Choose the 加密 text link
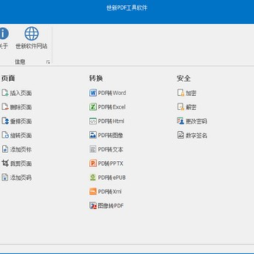Viewport: 254px width, 254px height. point(191,93)
